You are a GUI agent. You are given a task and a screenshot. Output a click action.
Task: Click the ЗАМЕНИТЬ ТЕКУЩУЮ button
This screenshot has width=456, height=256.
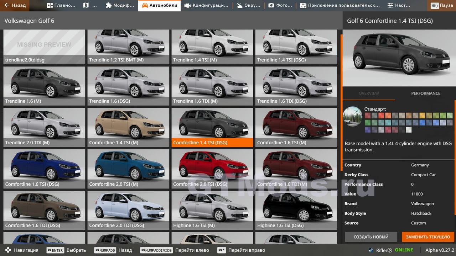[428, 237]
